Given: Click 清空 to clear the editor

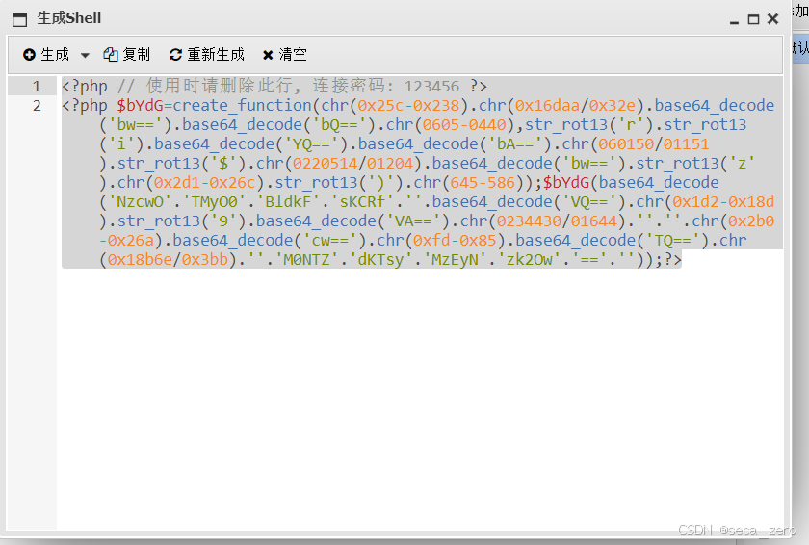Looking at the screenshot, I should tap(285, 55).
